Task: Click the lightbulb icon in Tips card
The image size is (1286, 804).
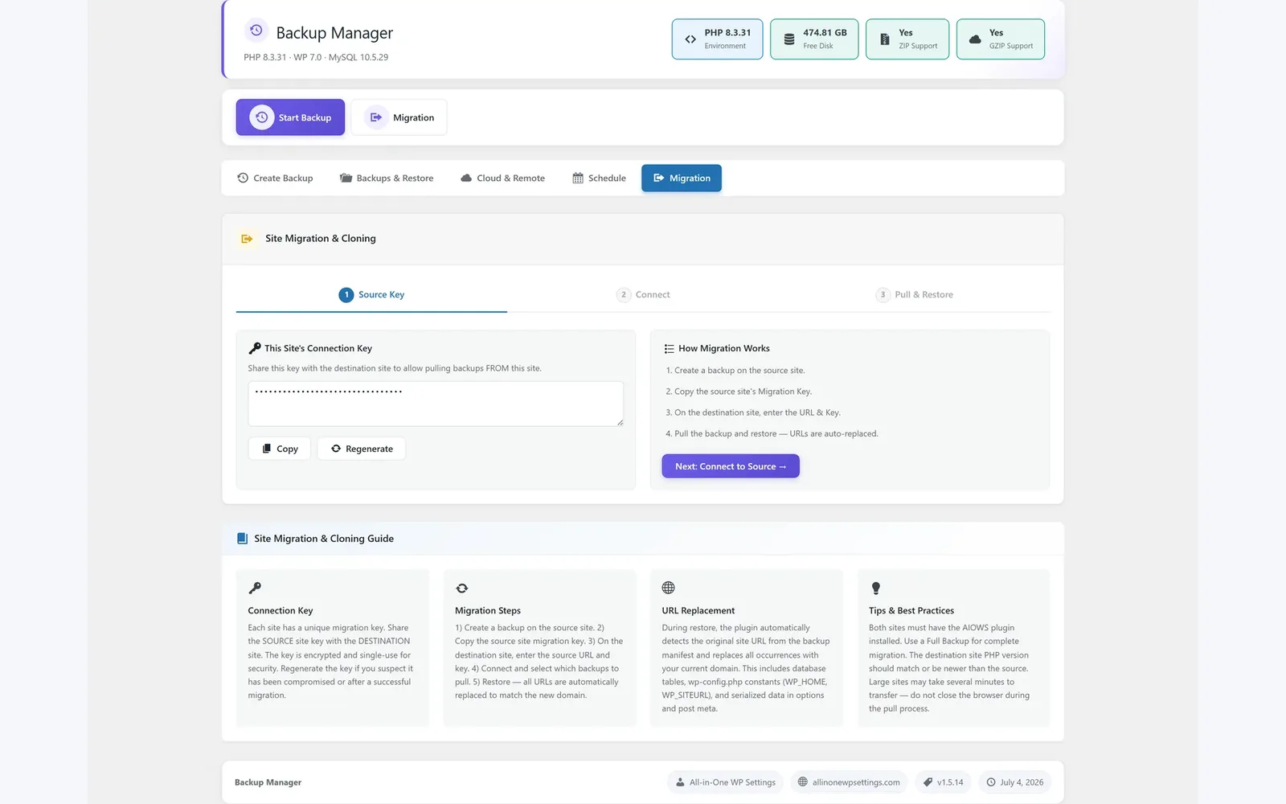Action: pos(876,589)
